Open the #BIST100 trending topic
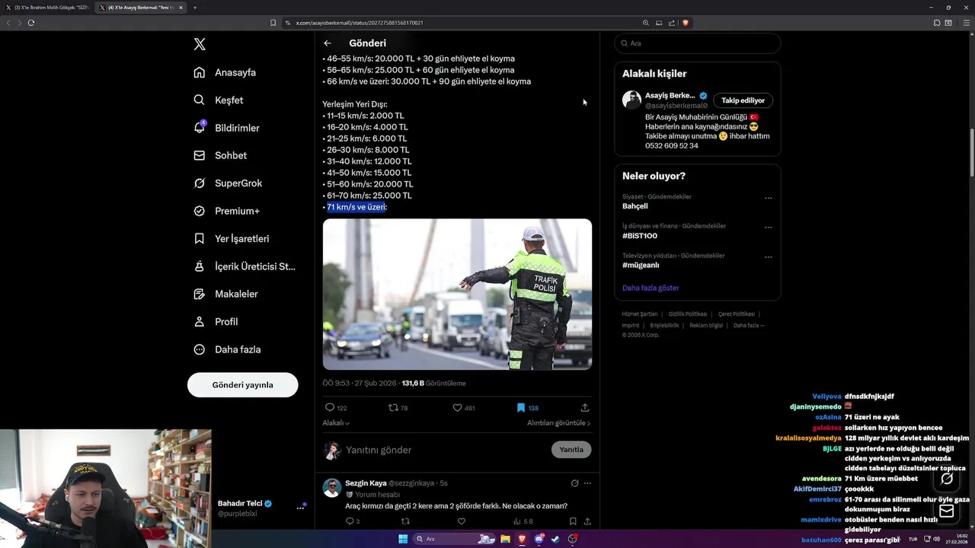This screenshot has height=548, width=975. [640, 236]
